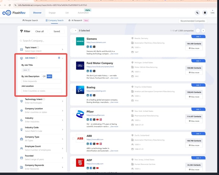Expand Pfizer description with See more
The image size is (219, 175).
(x=114, y=127)
